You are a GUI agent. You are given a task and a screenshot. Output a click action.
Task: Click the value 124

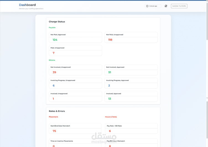(x=55, y=40)
